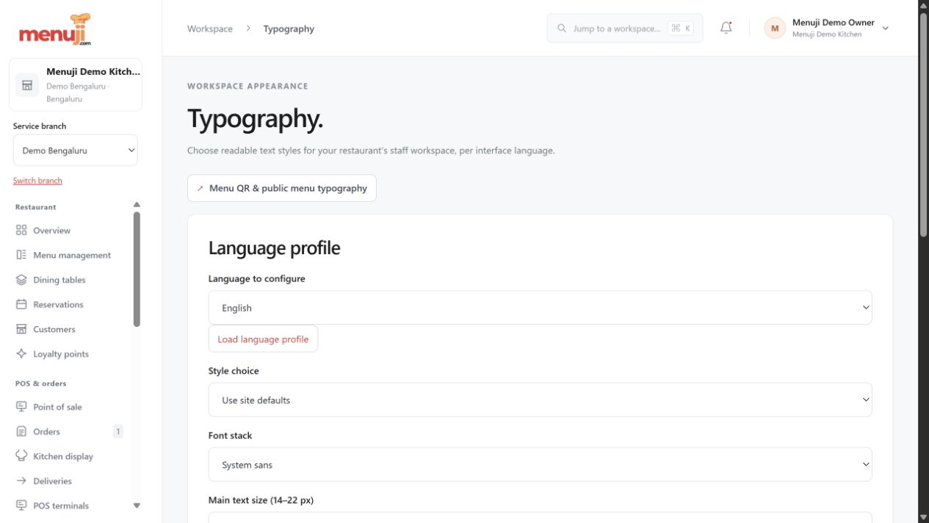Image resolution: width=929 pixels, height=523 pixels.
Task: Click the Menuji Demo Kitchen workspace card
Action: 76,85
